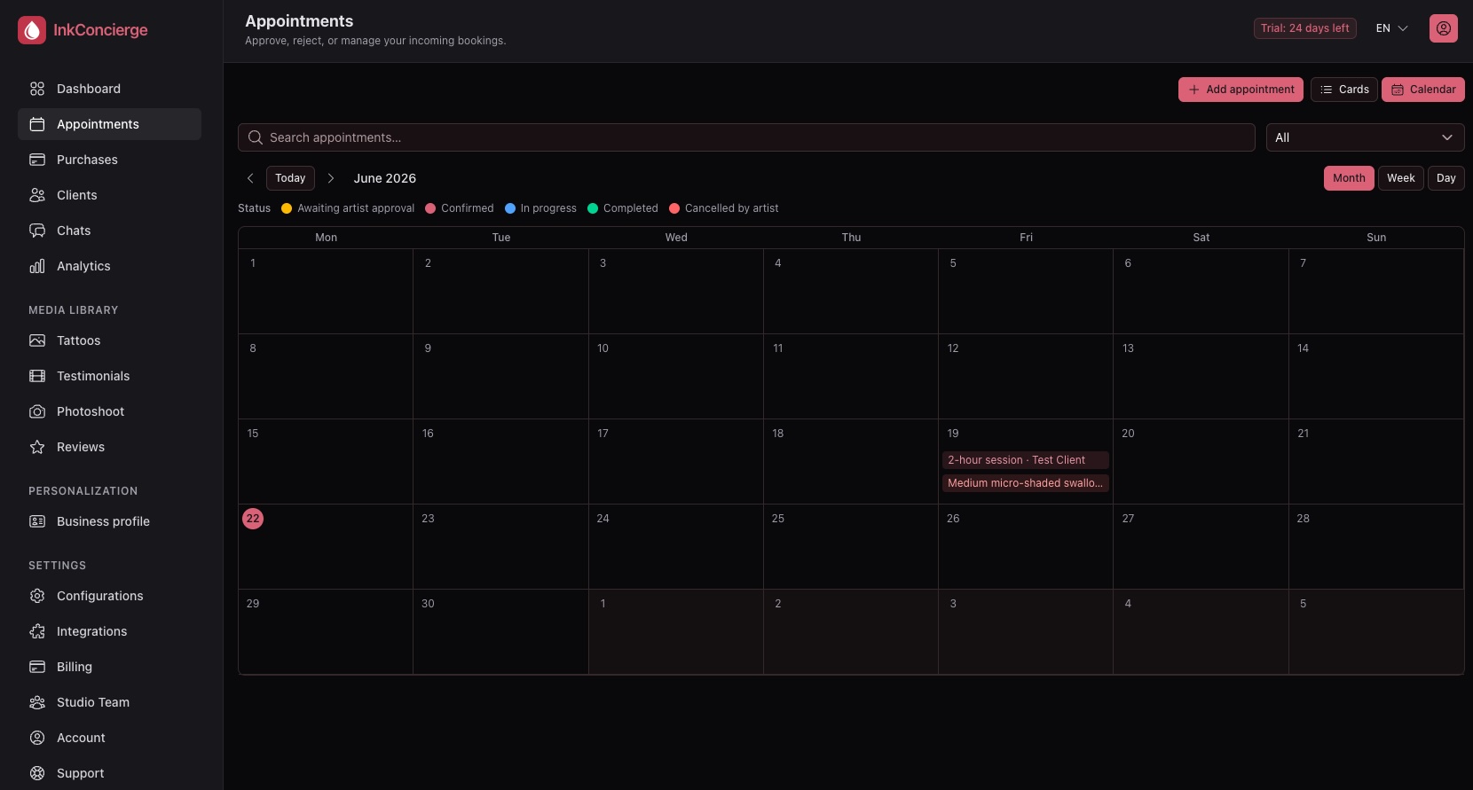
Task: Open the EN language dropdown
Action: tap(1392, 28)
